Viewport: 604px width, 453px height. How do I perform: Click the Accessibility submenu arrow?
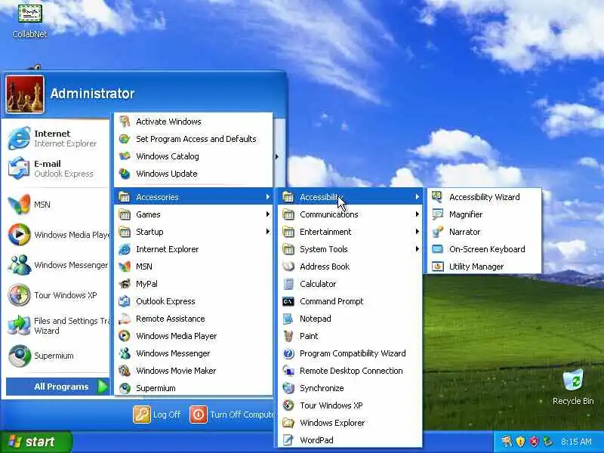(x=418, y=197)
